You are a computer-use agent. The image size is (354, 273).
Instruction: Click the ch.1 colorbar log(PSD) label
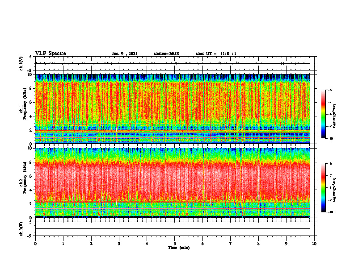pyautogui.click(x=335, y=116)
